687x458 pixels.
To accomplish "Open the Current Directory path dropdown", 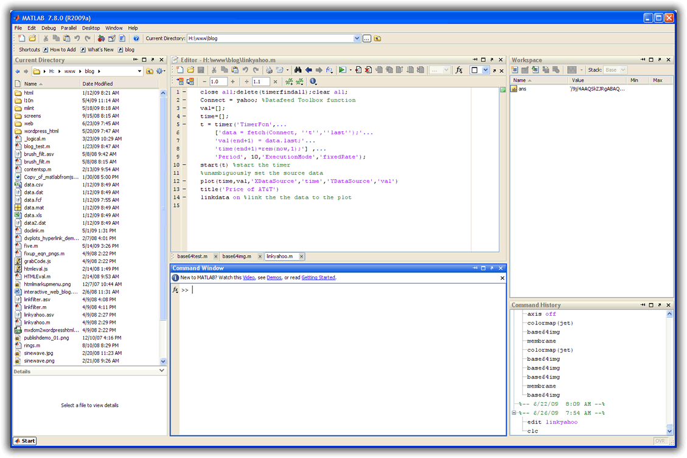I will click(357, 38).
